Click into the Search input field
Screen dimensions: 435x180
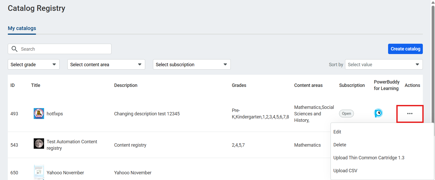65,49
